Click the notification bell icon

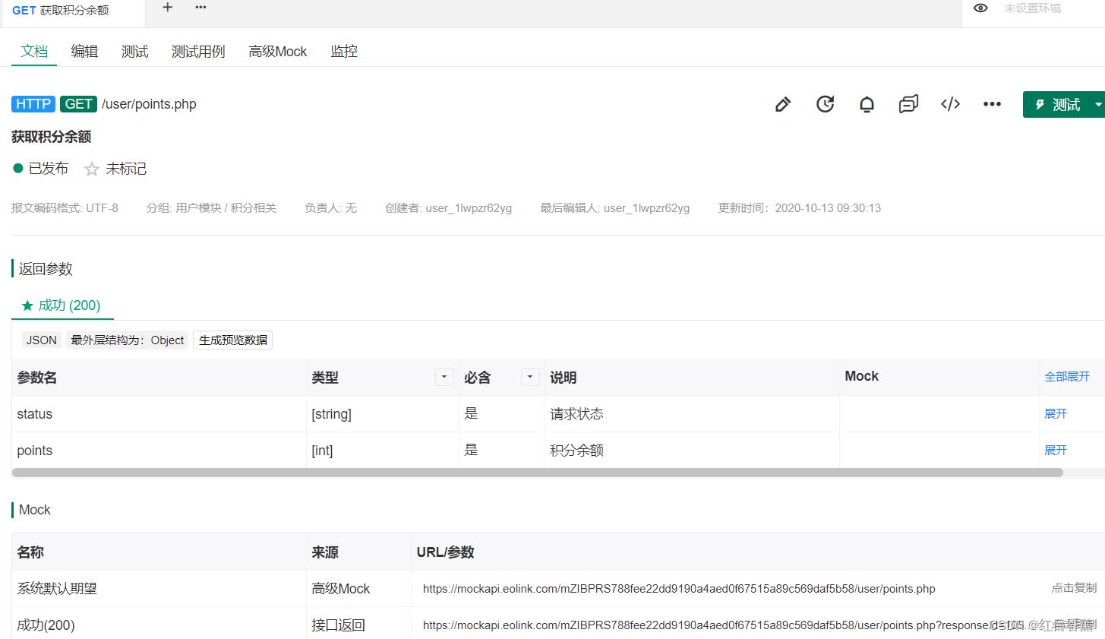867,104
